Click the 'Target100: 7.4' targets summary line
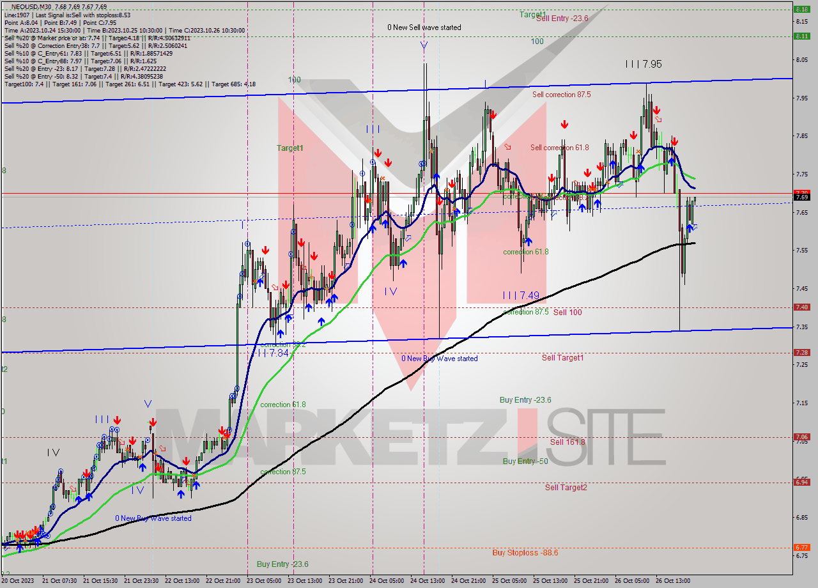Viewport: 818px width, 588px height. 130,84
